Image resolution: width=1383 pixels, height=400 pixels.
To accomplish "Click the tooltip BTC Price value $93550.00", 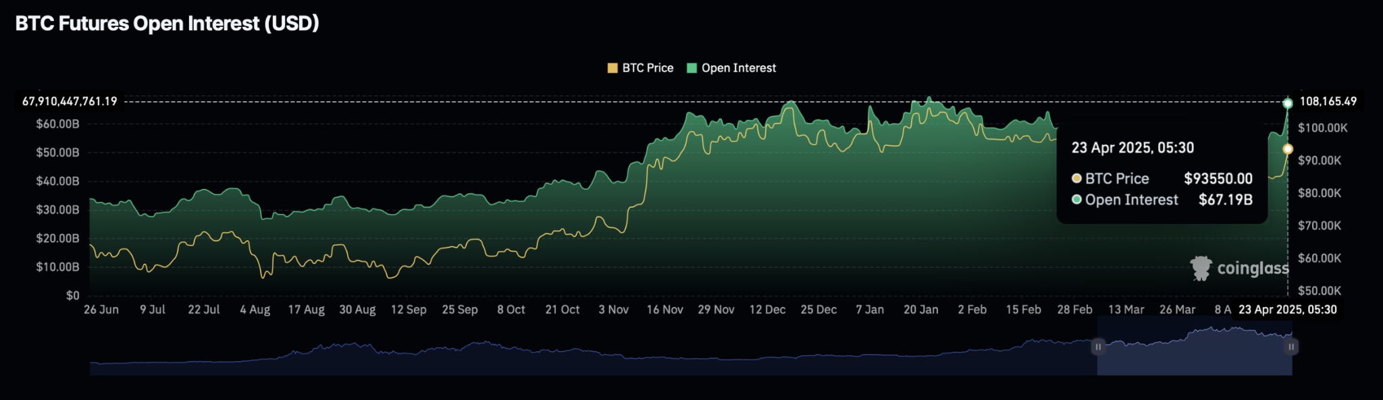I will pos(1218,179).
